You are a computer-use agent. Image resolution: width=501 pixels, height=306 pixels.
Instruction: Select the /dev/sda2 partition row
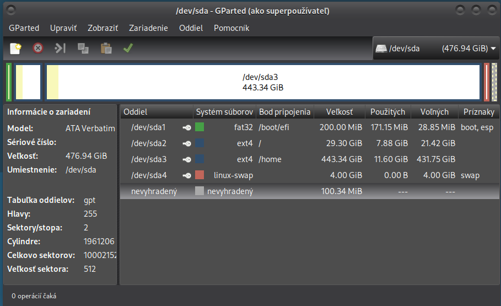click(x=149, y=144)
